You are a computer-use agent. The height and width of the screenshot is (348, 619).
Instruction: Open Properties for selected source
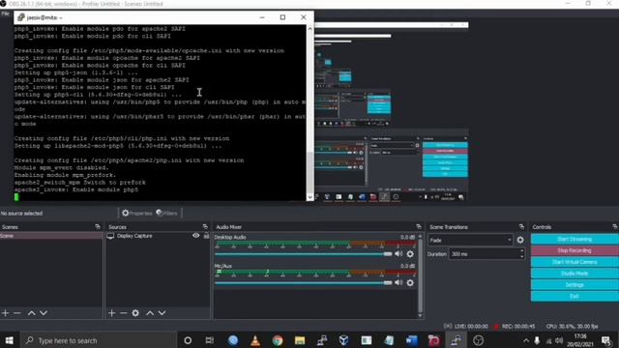coord(137,213)
